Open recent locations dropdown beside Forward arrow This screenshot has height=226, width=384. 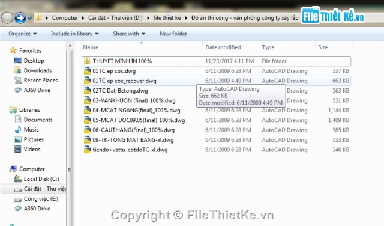coord(29,18)
